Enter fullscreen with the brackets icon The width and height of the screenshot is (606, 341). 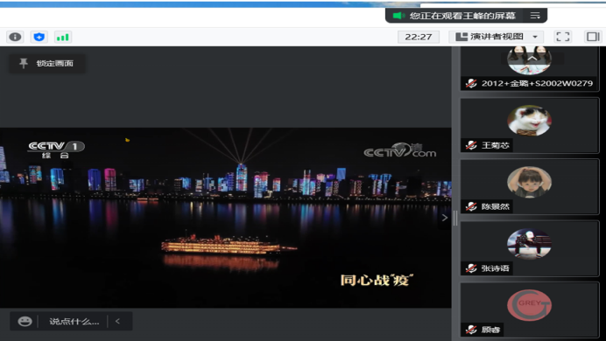click(x=563, y=37)
